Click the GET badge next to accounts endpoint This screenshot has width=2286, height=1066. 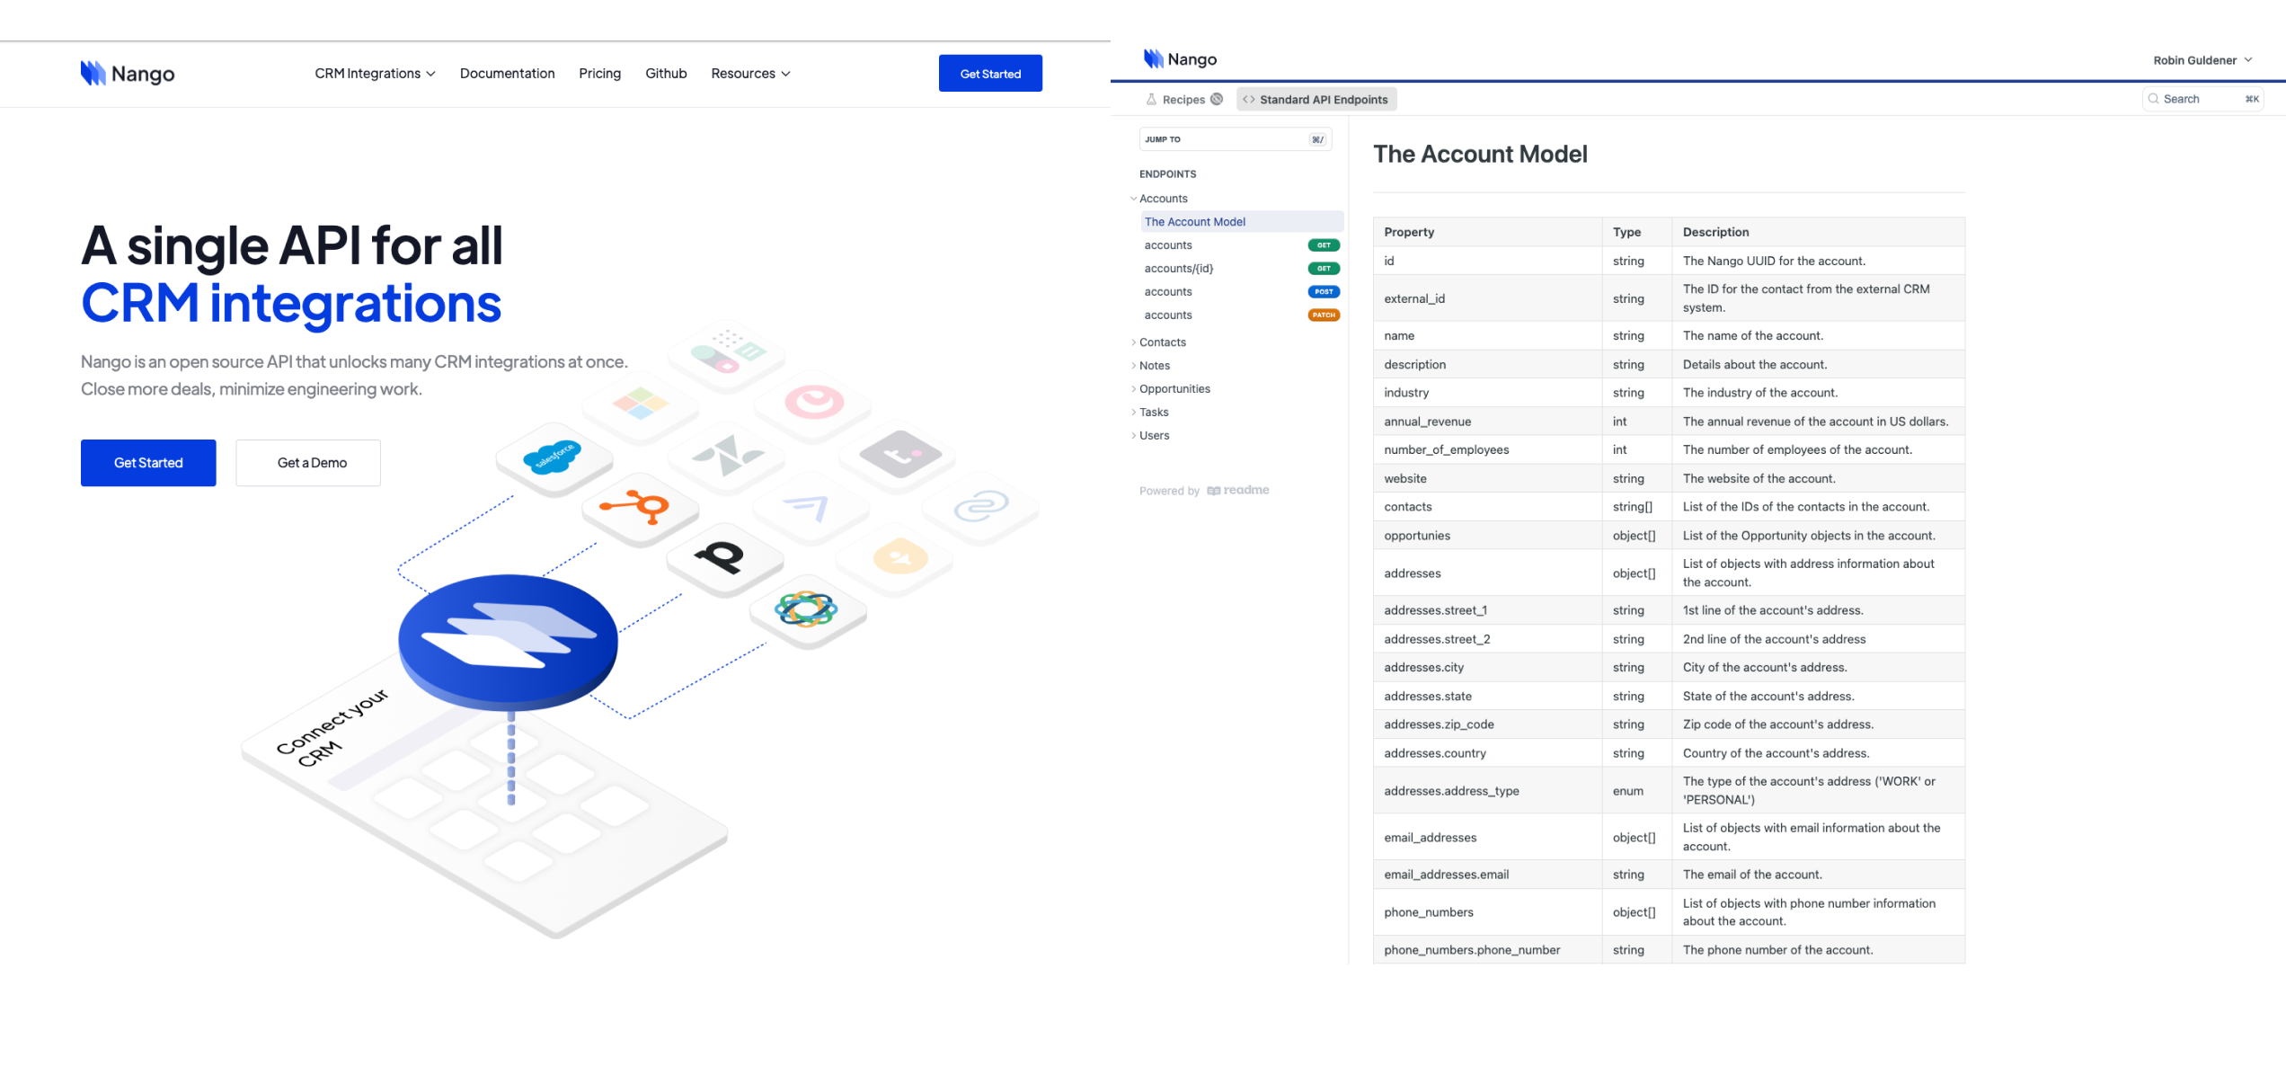pos(1323,244)
